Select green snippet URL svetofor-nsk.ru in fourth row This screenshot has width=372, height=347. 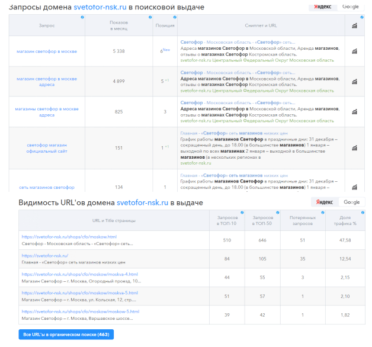195,163
